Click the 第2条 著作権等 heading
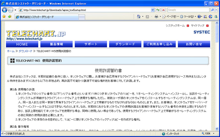This screenshot has width=220, height=137. pyautogui.click(x=19, y=127)
